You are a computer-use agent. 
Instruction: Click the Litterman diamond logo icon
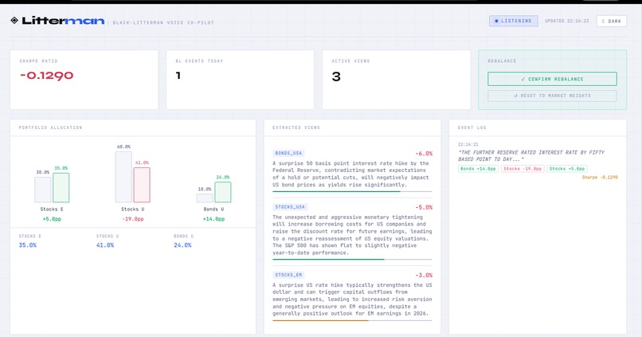(x=14, y=20)
